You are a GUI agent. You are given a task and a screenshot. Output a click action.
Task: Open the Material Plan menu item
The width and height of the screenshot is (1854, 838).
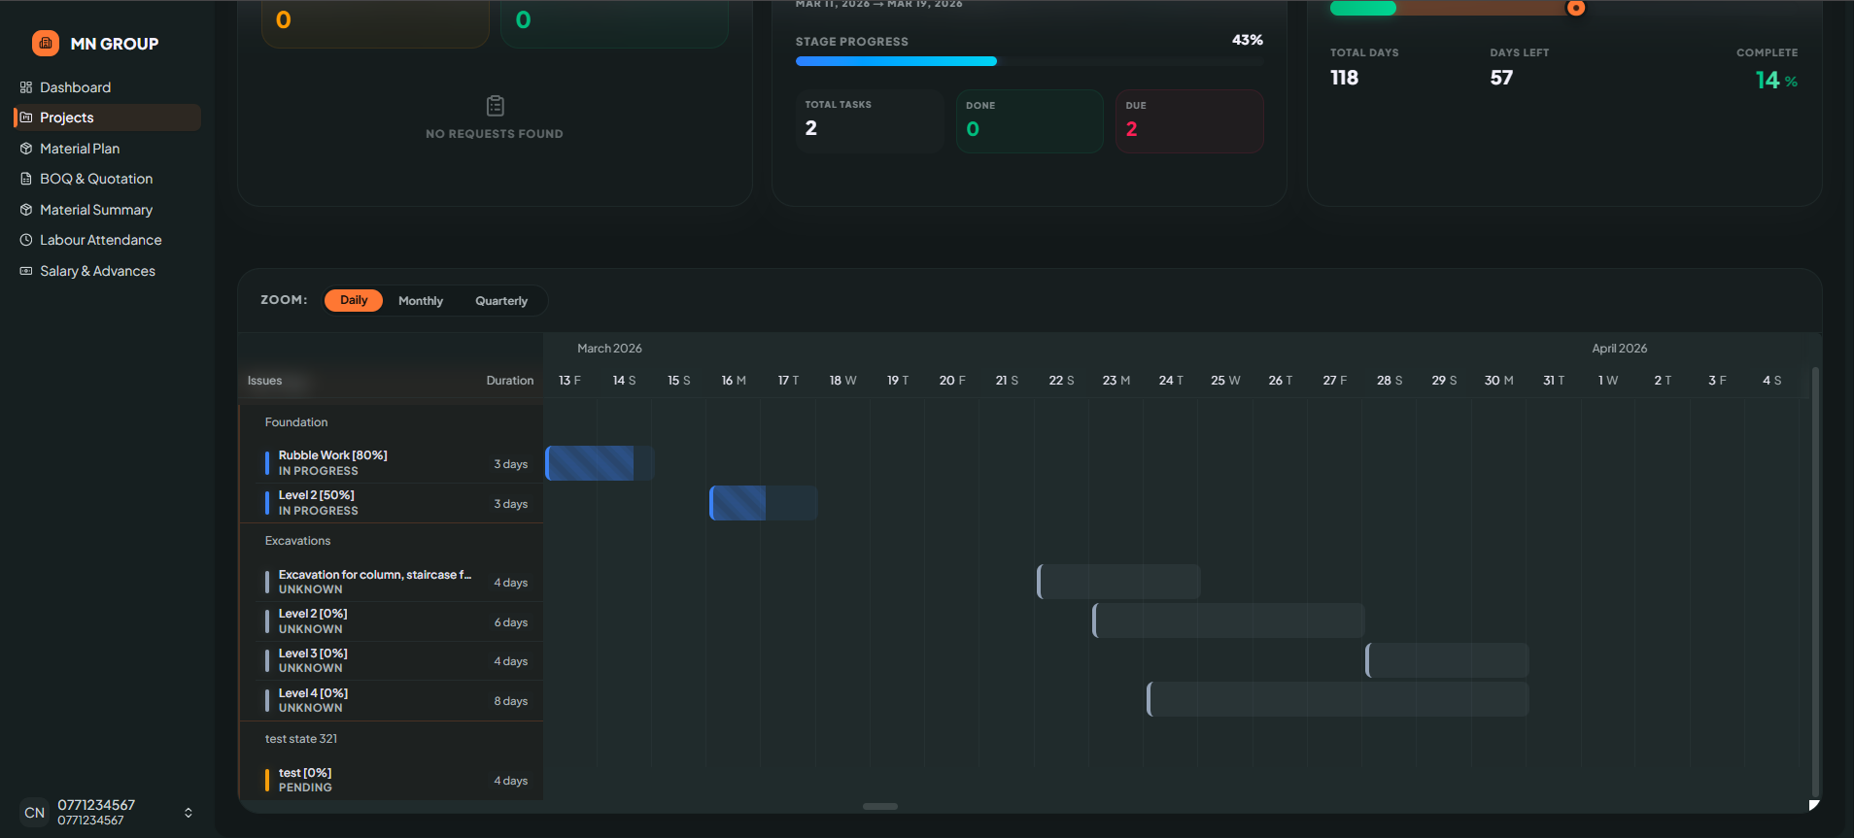[107, 149]
